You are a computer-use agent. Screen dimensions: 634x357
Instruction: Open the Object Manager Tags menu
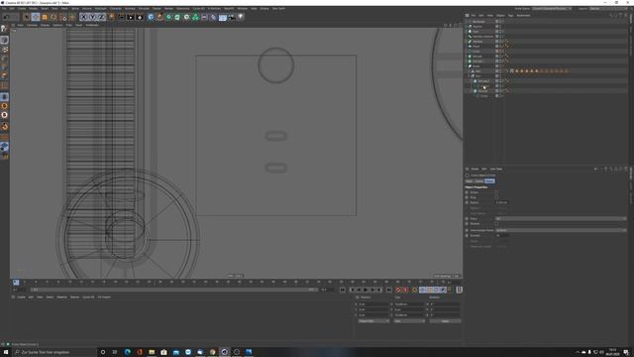(x=510, y=16)
